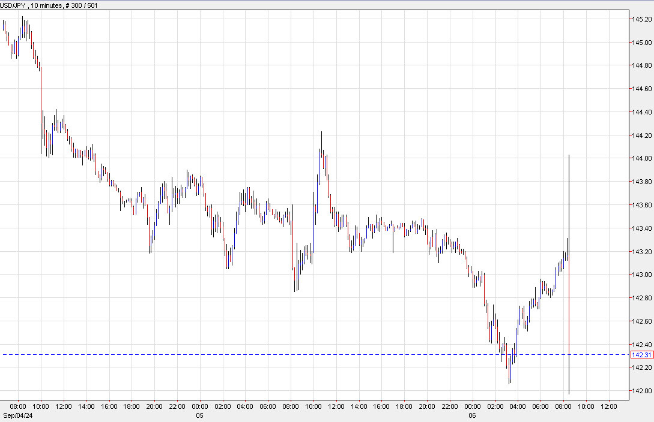Image resolution: width=654 pixels, height=422 pixels.
Task: Click the dashed current price line
Action: click(x=300, y=355)
